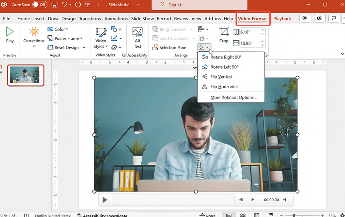
Task: Run Accessibility: Investigate check
Action: point(102,215)
